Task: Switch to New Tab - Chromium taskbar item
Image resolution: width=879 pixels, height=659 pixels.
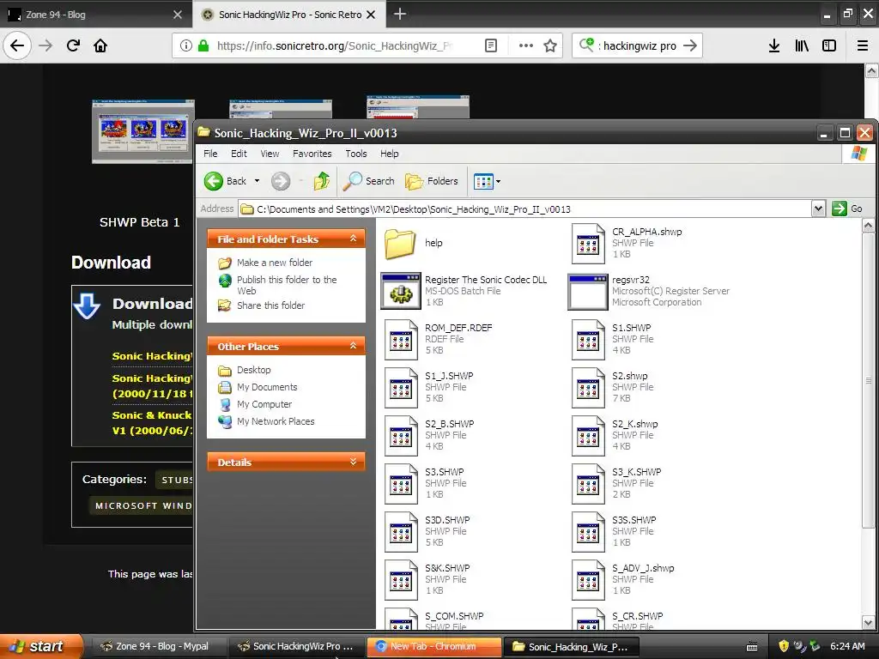Action: click(x=433, y=646)
